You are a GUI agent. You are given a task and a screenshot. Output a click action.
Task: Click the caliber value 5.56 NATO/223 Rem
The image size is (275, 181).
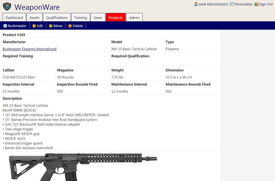coord(19,77)
